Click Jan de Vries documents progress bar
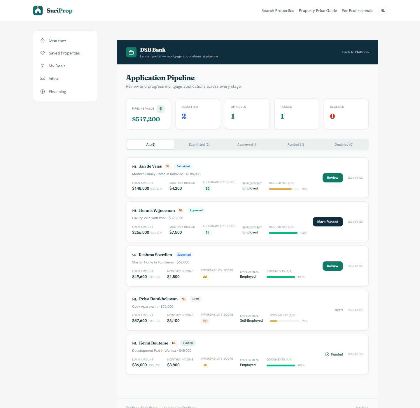Screen dimensions: 420x408 coord(284,189)
